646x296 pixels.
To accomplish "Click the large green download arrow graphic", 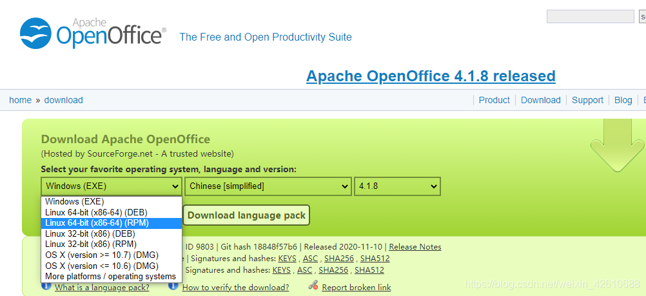I will pyautogui.click(x=617, y=145).
